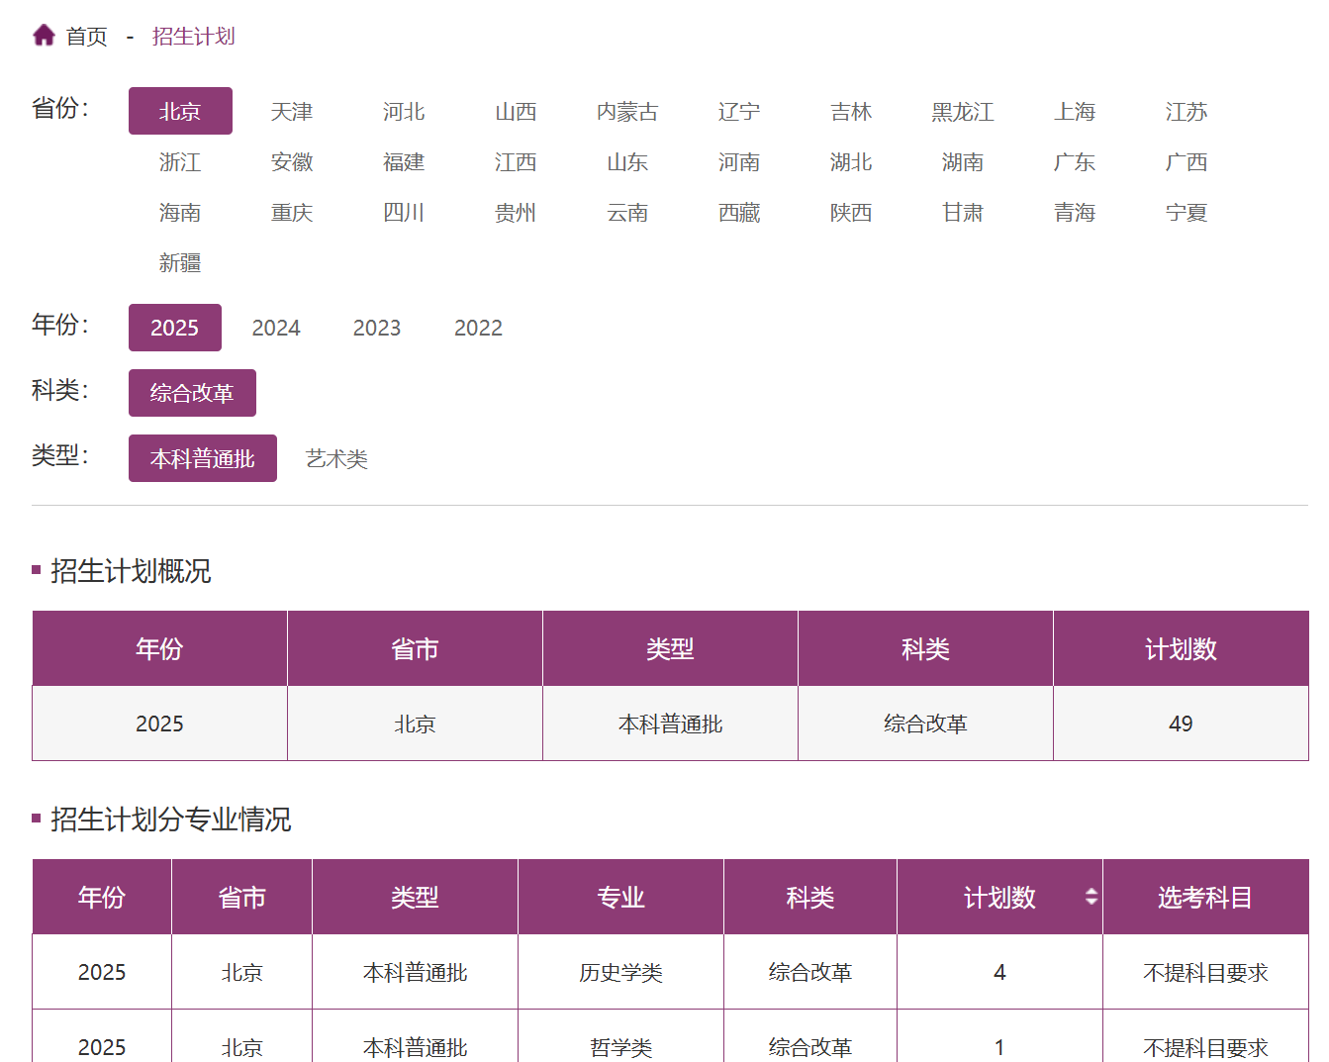Screen dimensions: 1329x1062
Task: Filter by 四川 province
Action: click(x=404, y=213)
